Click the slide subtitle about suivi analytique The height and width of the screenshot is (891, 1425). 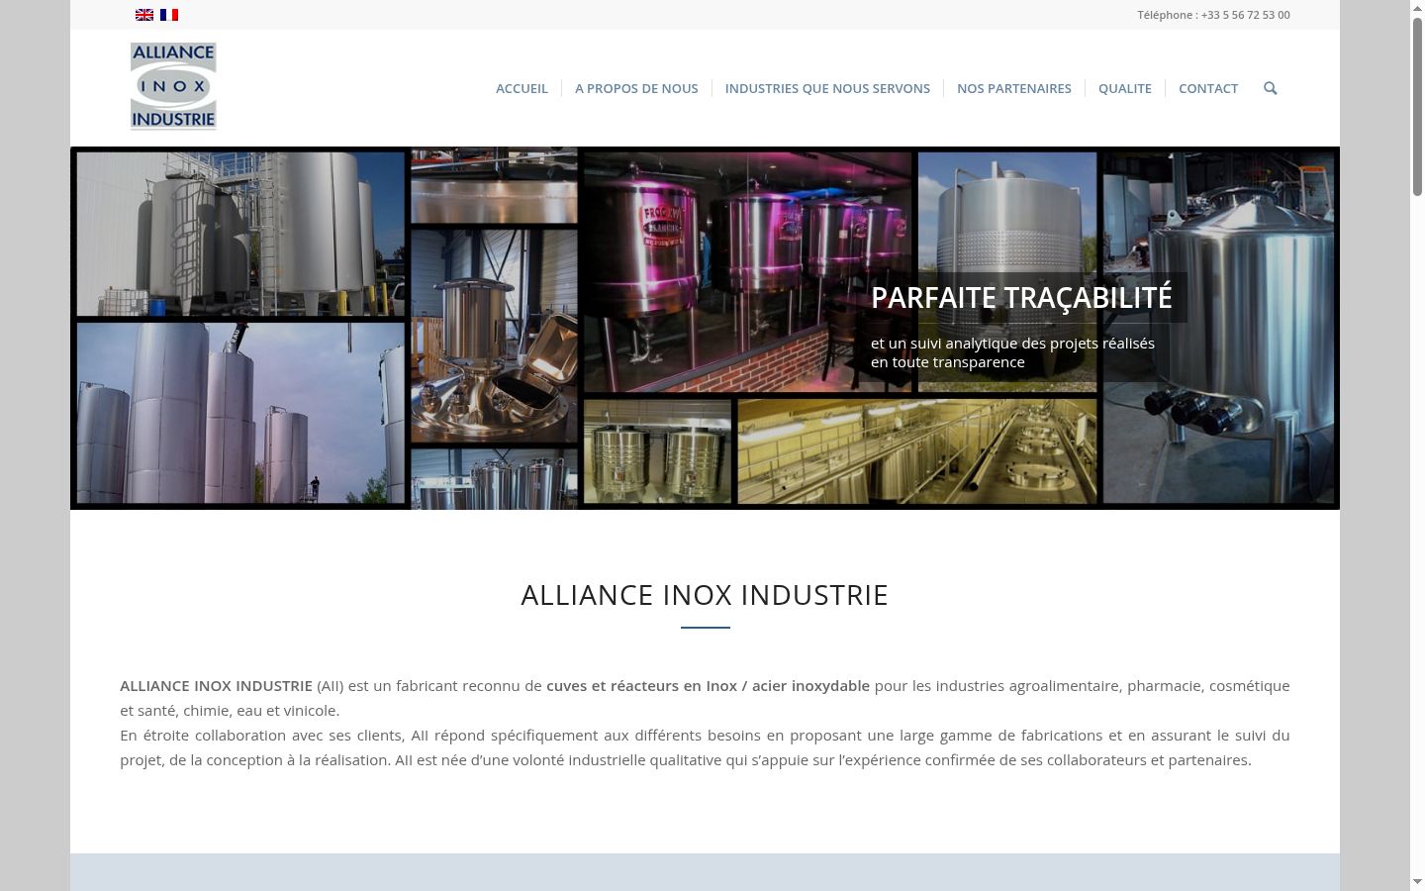tap(1012, 352)
